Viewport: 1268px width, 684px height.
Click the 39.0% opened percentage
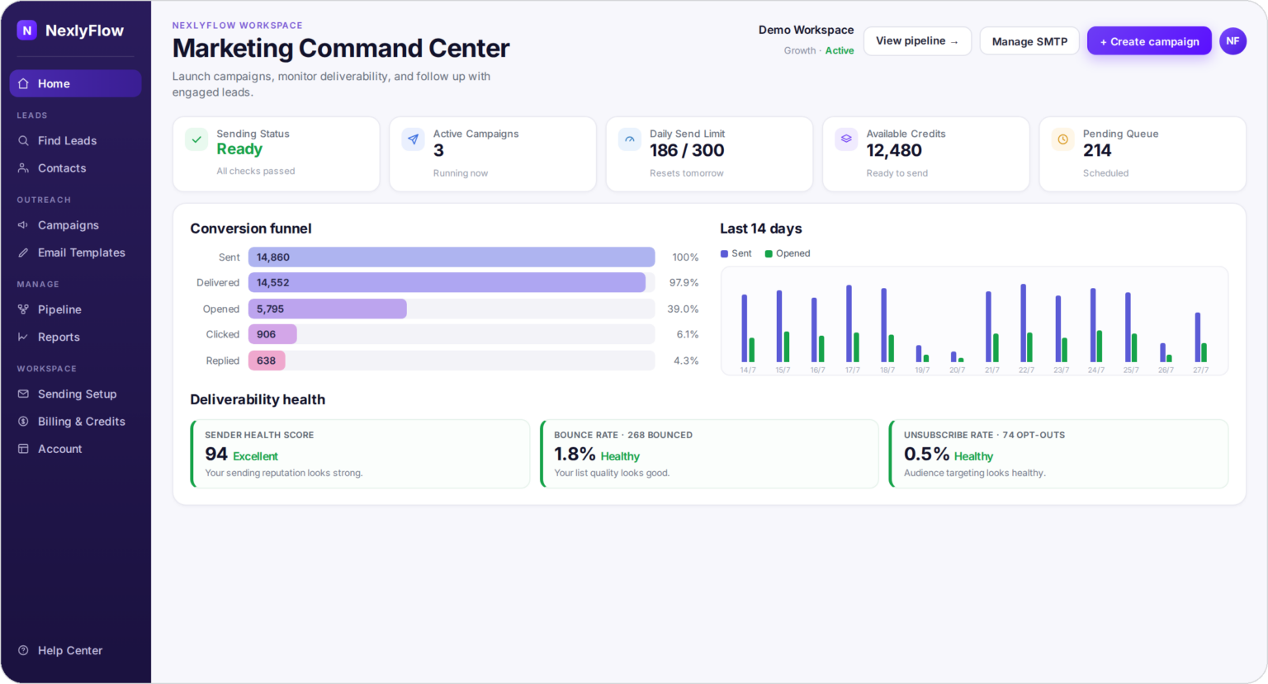683,309
